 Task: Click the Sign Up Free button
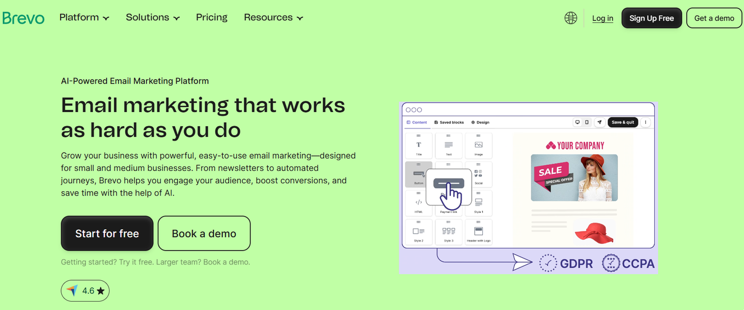pyautogui.click(x=651, y=18)
